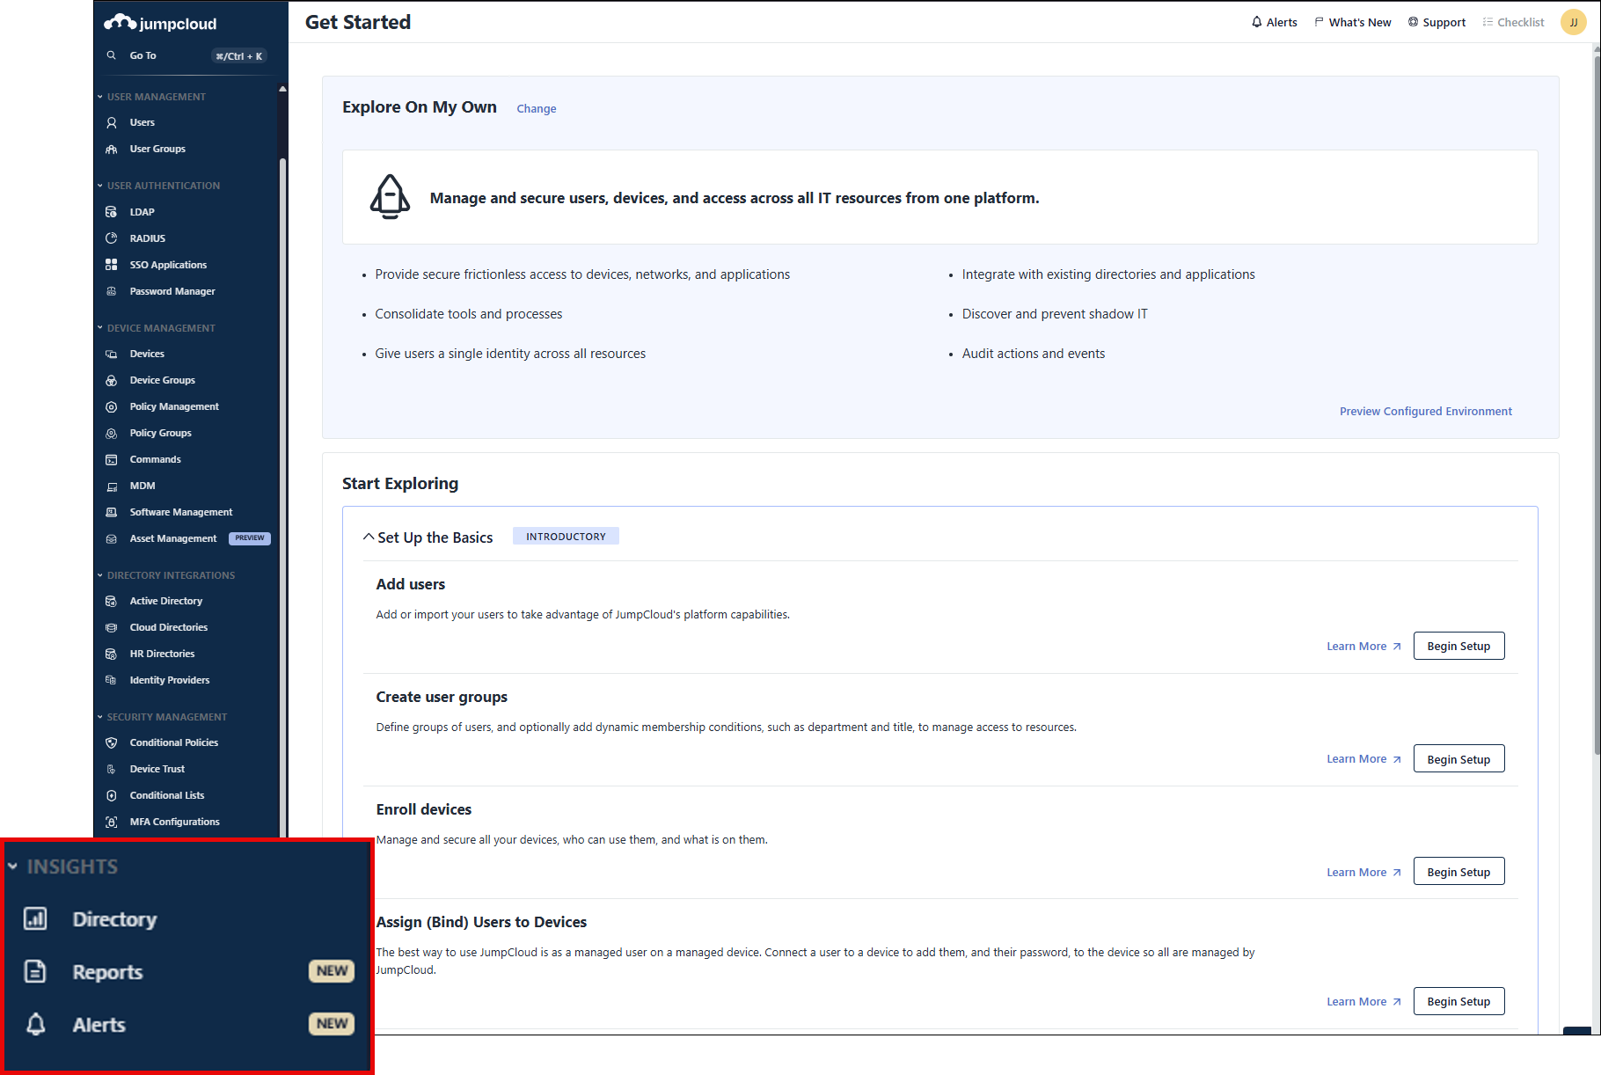Open Policy Management in sidebar

pyautogui.click(x=174, y=406)
